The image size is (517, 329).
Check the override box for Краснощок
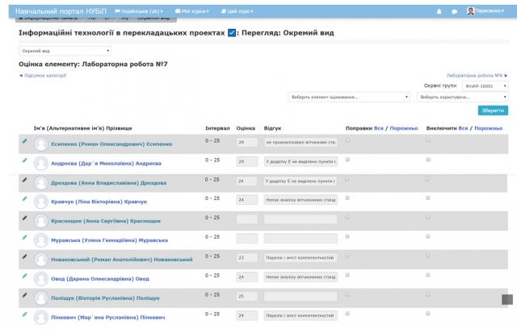click(x=347, y=218)
